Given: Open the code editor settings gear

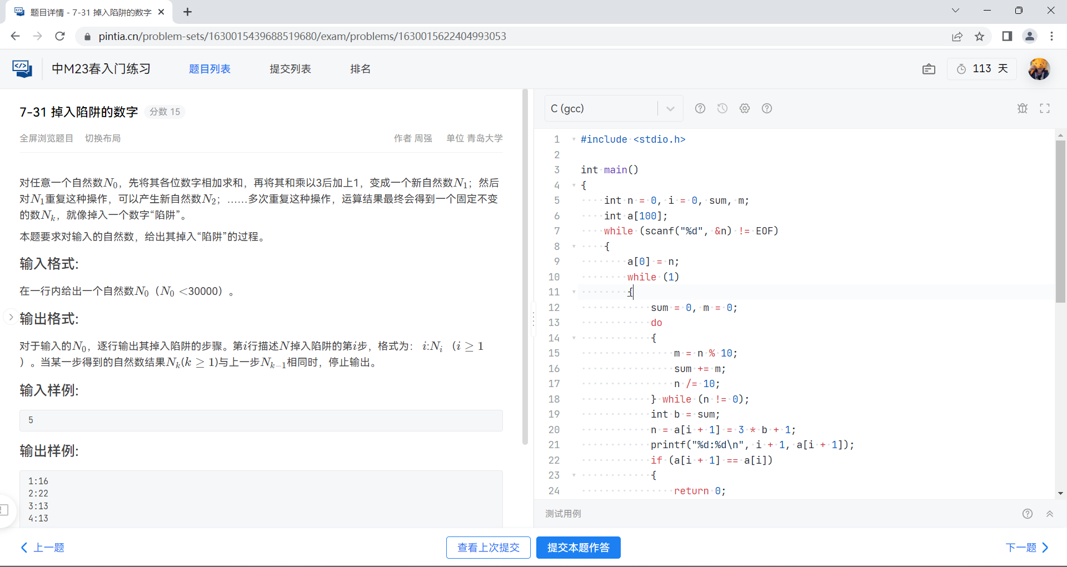Looking at the screenshot, I should 745,108.
